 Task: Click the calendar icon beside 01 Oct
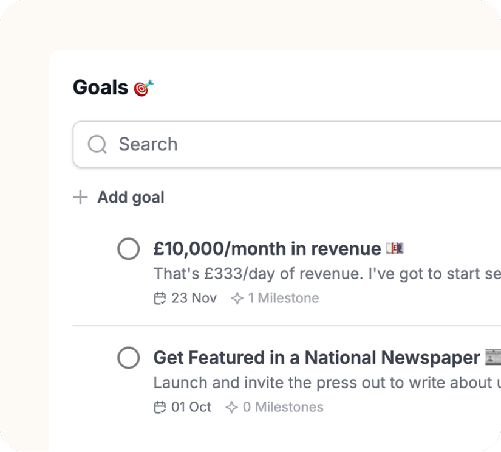tap(160, 407)
